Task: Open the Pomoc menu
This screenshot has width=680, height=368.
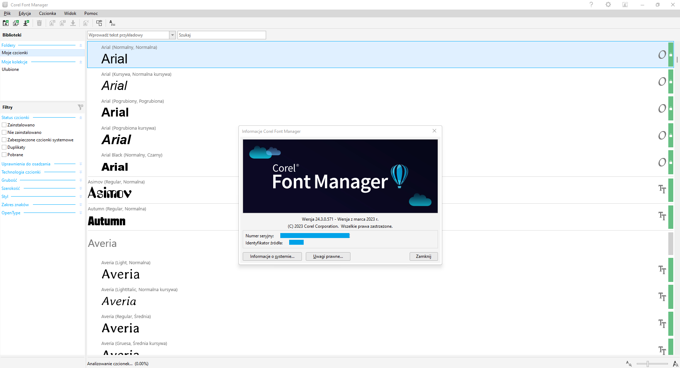Action: tap(91, 13)
